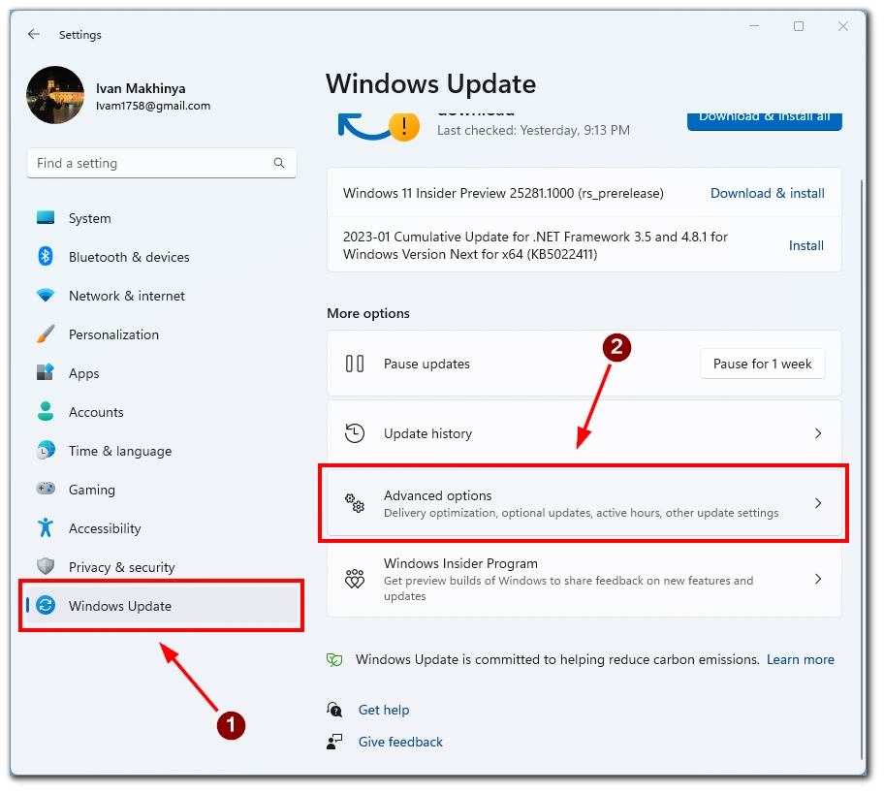Close the Settings window
This screenshot has height=793, width=884.
tap(843, 26)
